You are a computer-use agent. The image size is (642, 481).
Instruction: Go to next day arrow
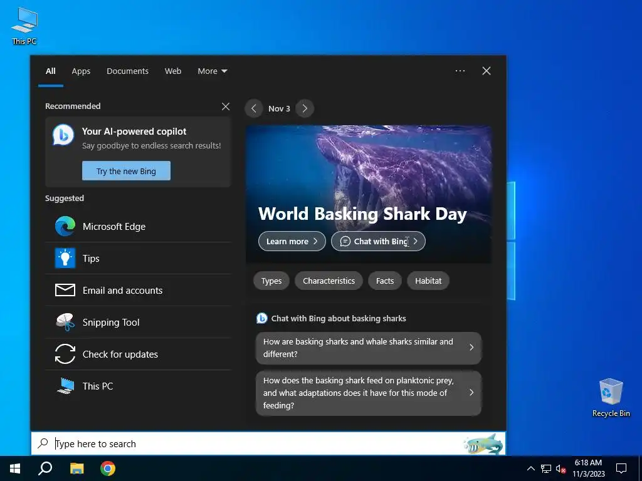pyautogui.click(x=305, y=108)
